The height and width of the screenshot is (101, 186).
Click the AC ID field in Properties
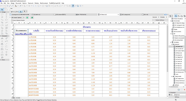pos(172,95)
